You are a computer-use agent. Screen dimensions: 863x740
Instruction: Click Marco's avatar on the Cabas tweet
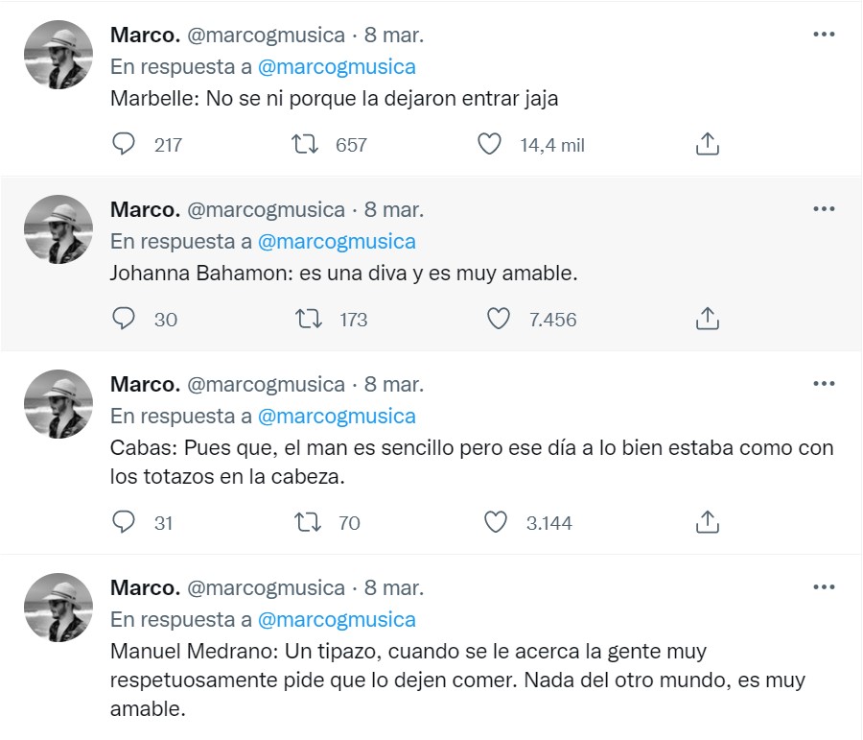58,405
